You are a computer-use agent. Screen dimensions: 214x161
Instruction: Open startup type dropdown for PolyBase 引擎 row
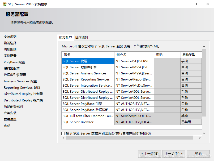191,104
